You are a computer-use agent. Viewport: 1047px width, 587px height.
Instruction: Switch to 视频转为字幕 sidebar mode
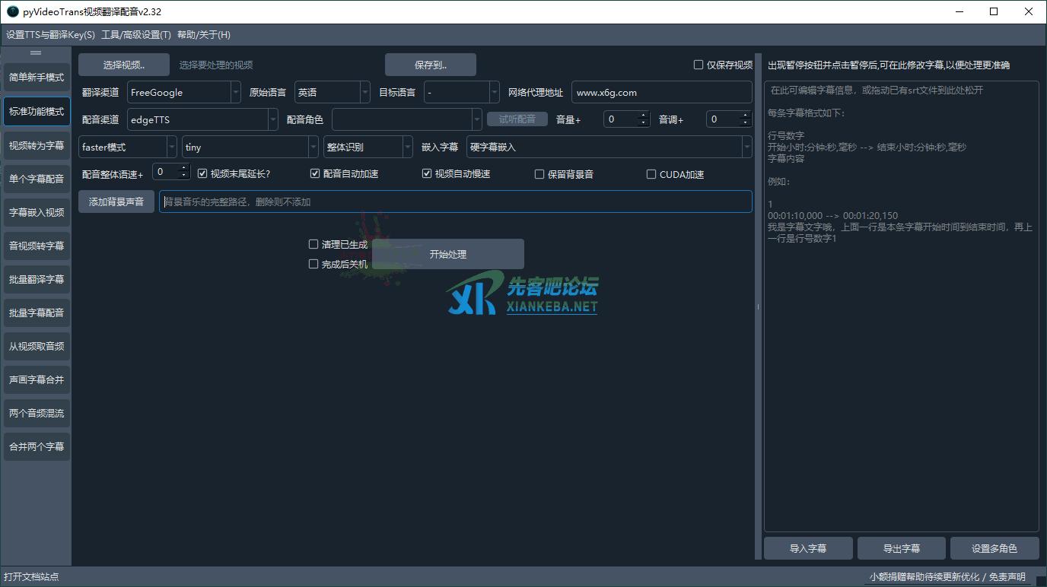pos(37,145)
